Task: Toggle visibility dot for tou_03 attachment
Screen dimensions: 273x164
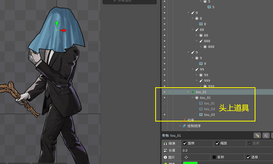Action: 165,115
